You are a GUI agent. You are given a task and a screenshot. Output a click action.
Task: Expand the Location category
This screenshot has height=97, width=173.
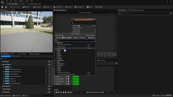(x=56, y=59)
